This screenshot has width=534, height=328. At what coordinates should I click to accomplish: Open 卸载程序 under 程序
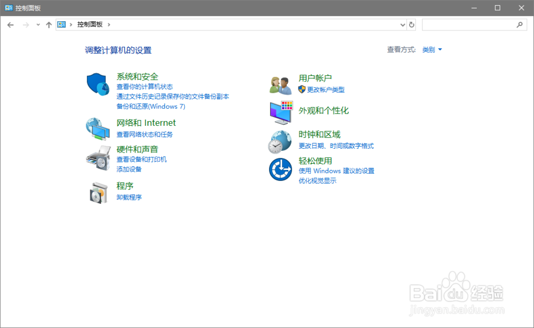pos(129,197)
